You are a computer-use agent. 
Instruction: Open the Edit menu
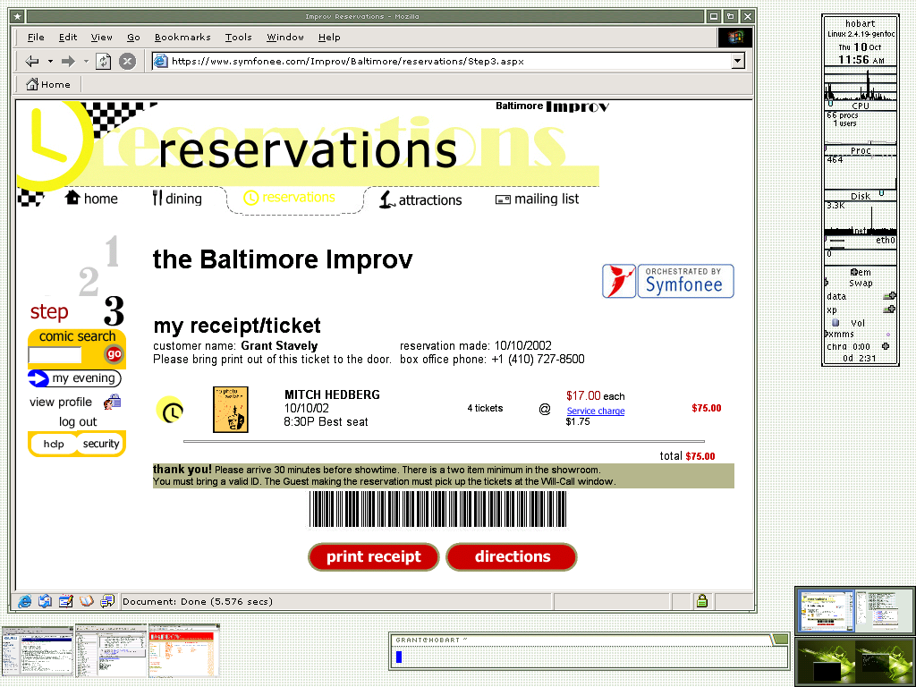[x=68, y=37]
